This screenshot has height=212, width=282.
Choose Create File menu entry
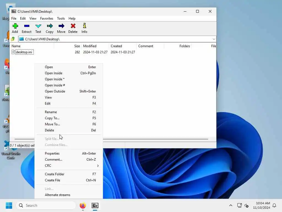point(69,180)
